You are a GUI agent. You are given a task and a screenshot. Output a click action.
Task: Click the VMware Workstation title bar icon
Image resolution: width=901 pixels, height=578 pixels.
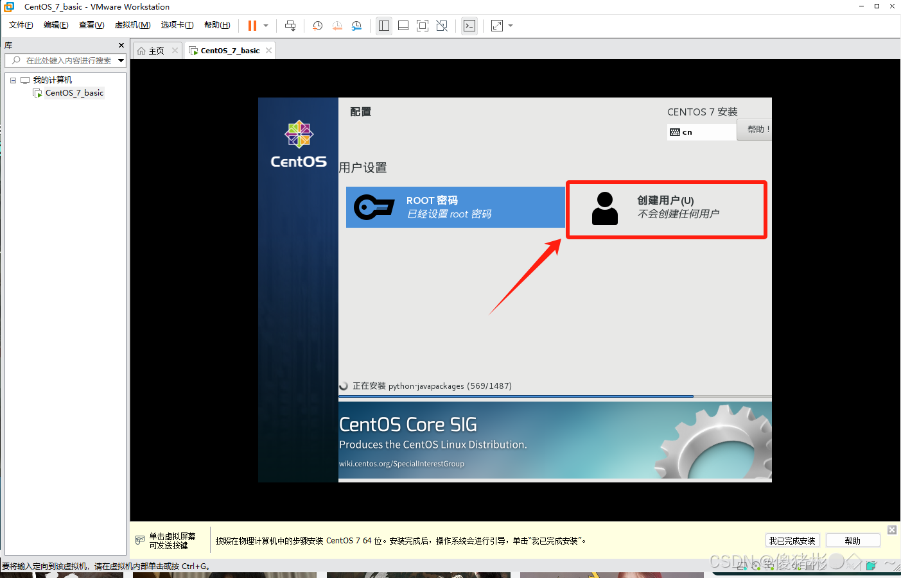(9, 6)
